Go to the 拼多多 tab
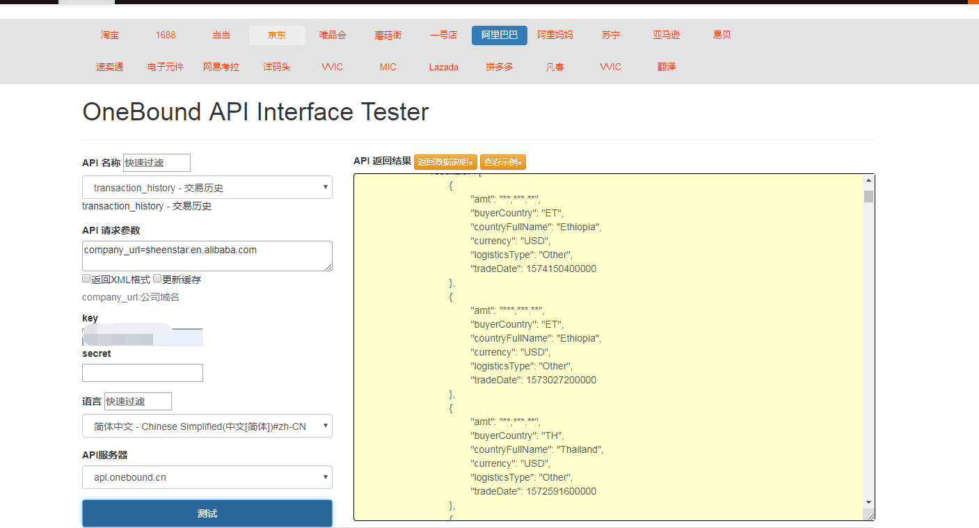Screen dimensions: 979x528 tap(500, 67)
